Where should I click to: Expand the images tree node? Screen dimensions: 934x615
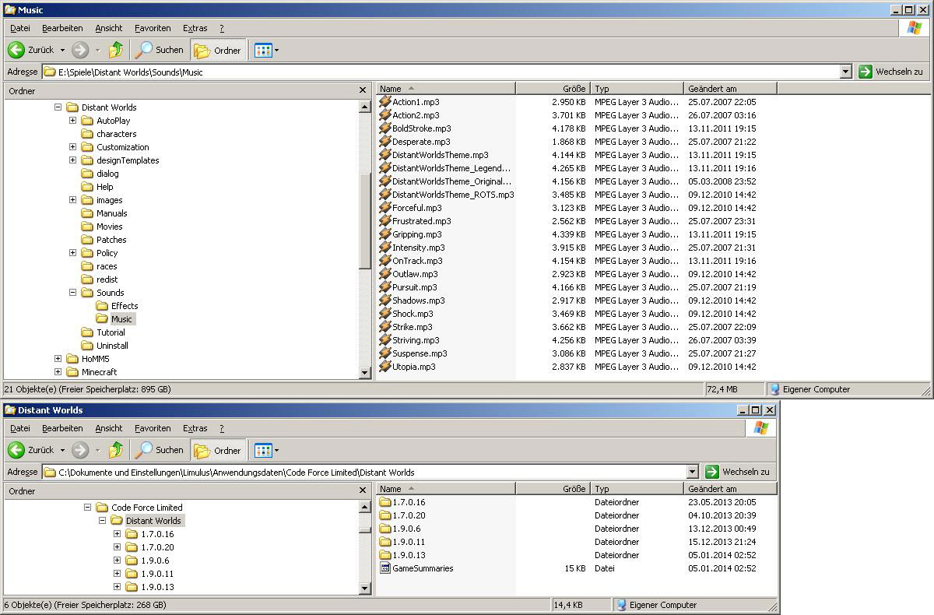(x=72, y=200)
